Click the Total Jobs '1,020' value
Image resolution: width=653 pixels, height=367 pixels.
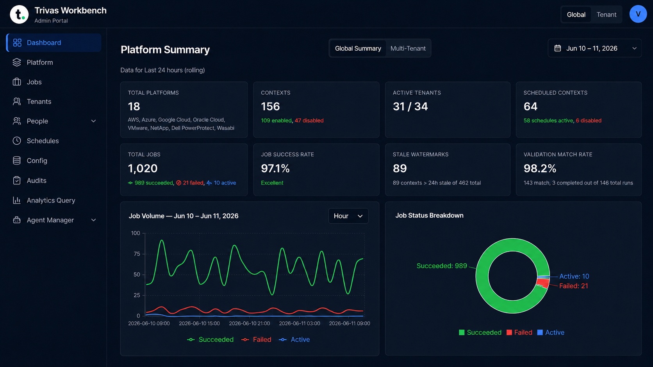coord(143,168)
